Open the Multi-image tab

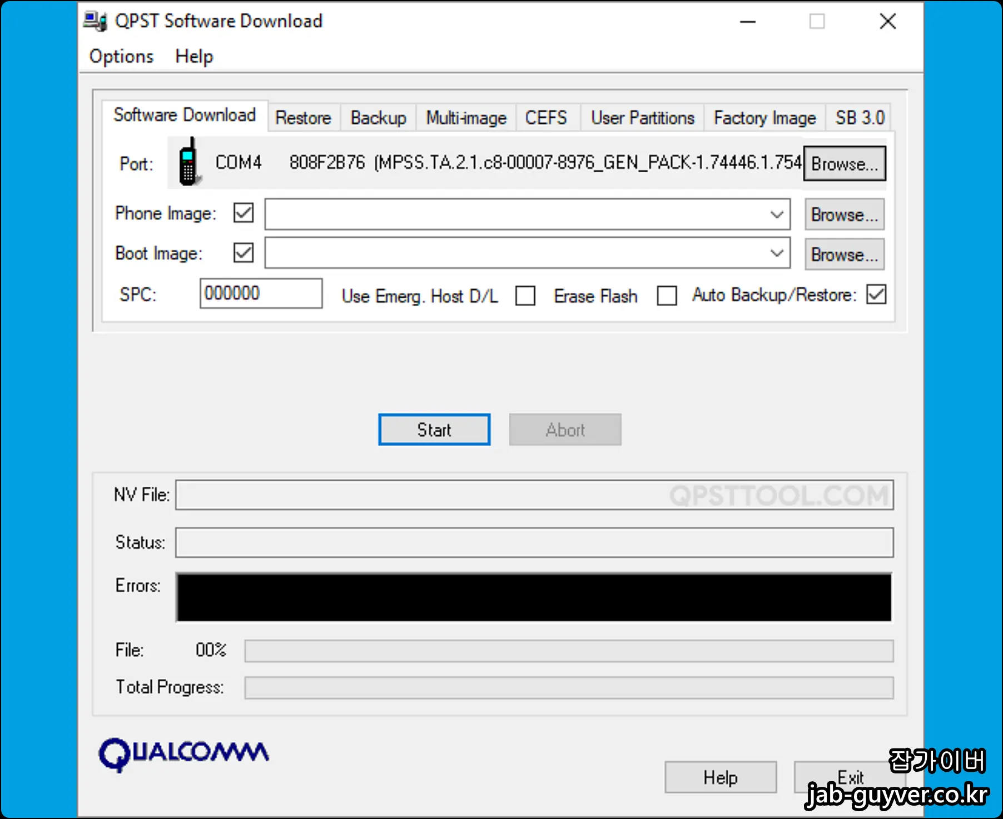pyautogui.click(x=465, y=117)
